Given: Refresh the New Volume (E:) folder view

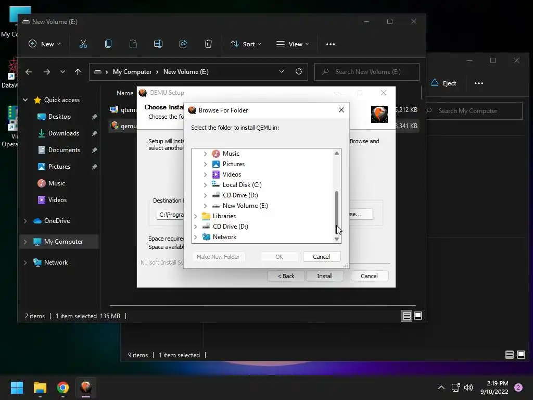Looking at the screenshot, I should (299, 71).
